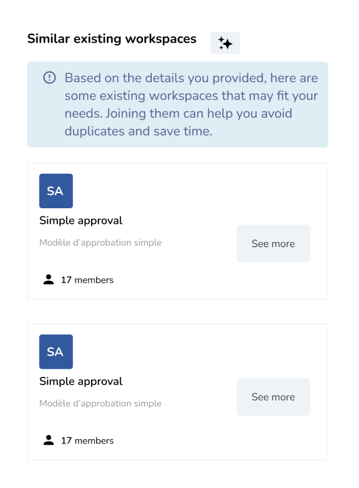Click the Similar existing workspaces heading
Screen dimensions: 359x488
click(112, 39)
